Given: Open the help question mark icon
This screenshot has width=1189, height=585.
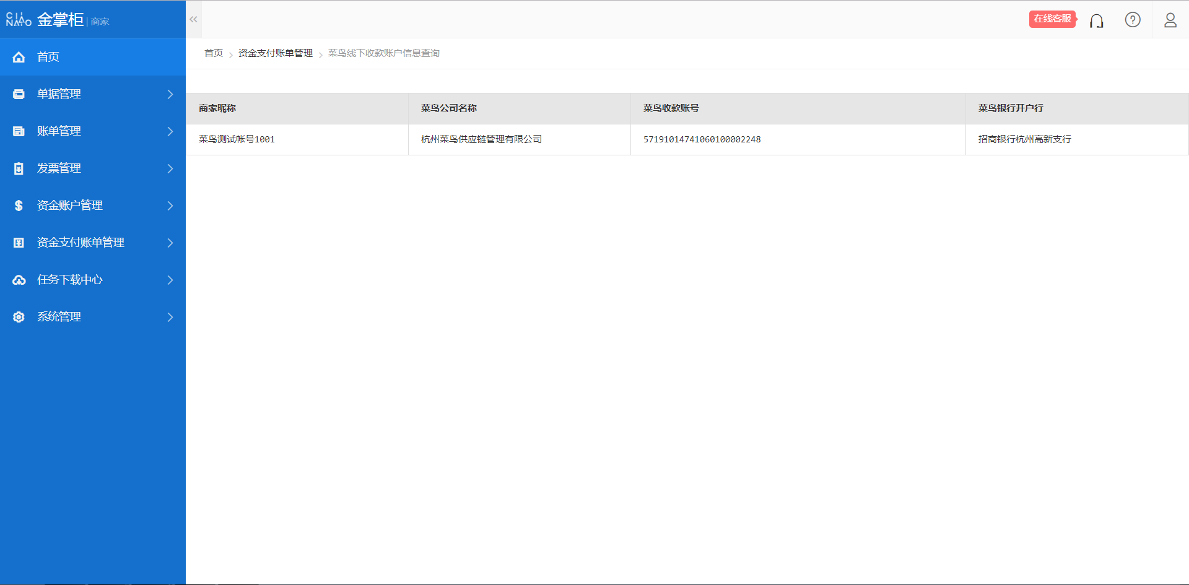Looking at the screenshot, I should 1133,20.
